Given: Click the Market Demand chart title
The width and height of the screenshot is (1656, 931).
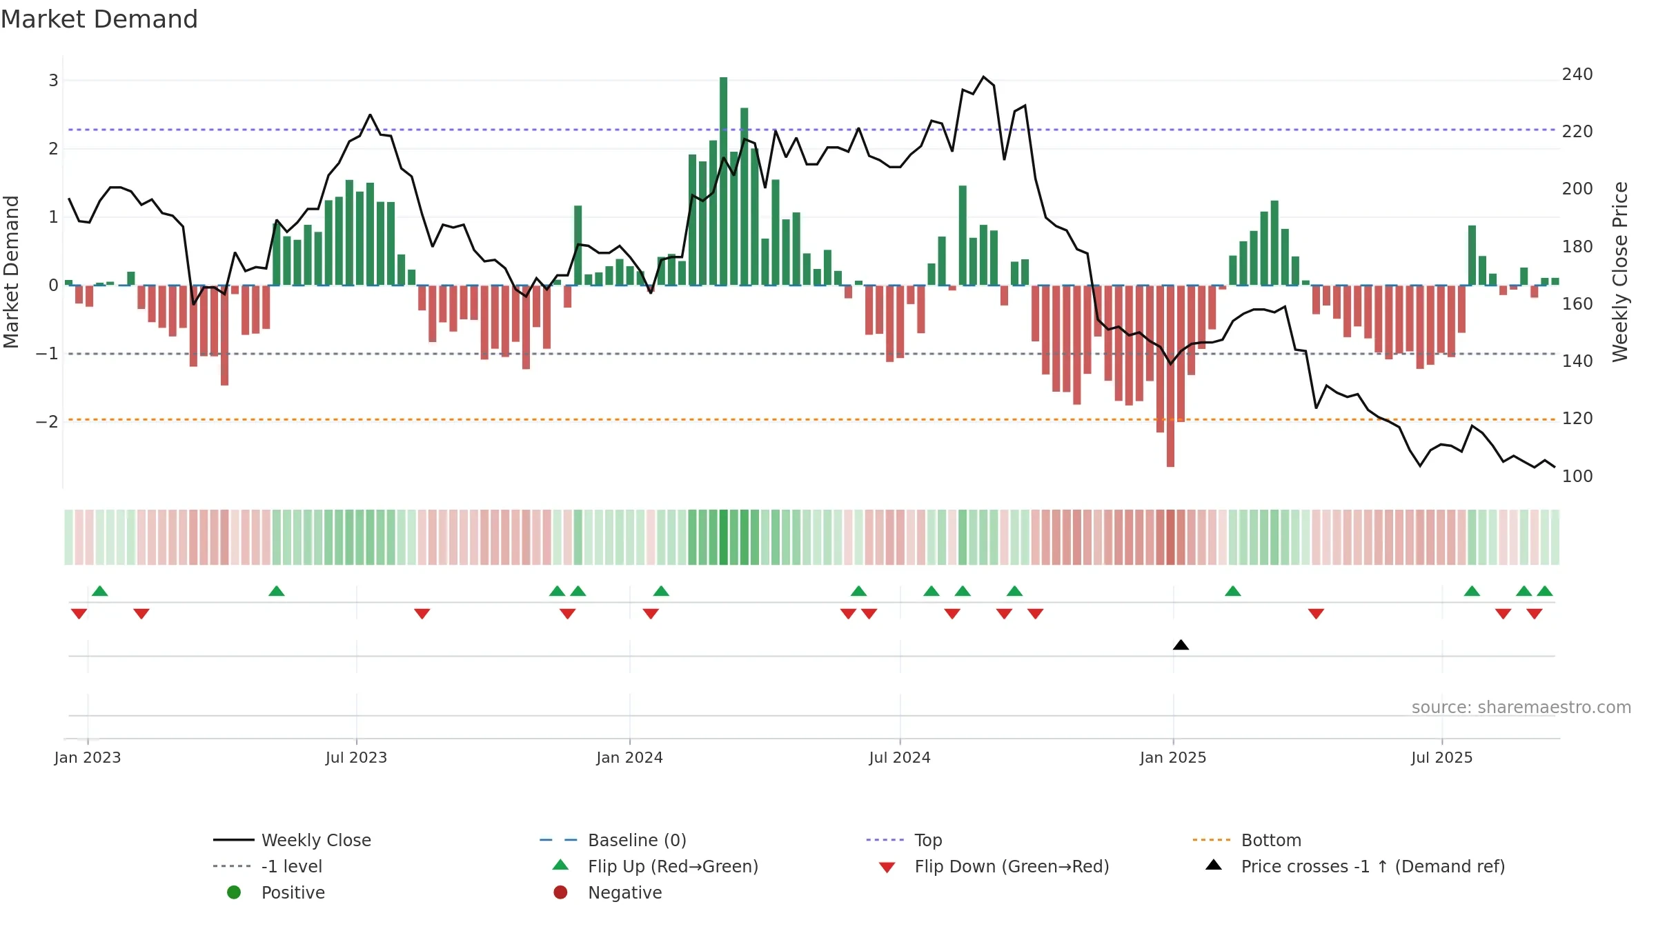Looking at the screenshot, I should [99, 19].
